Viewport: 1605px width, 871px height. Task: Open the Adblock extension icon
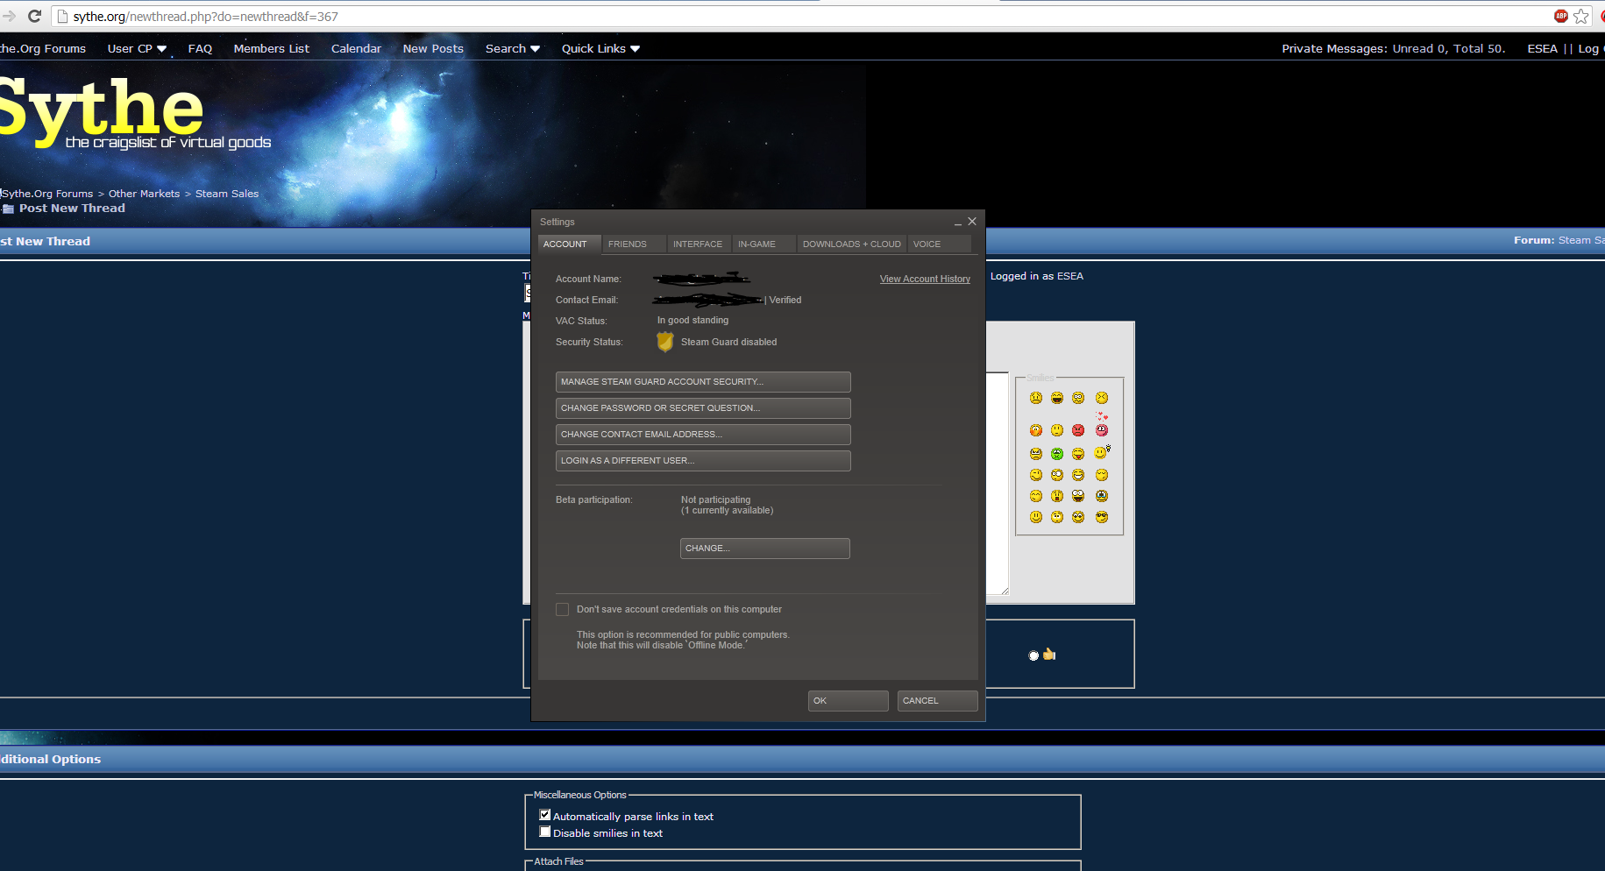click(x=1560, y=16)
